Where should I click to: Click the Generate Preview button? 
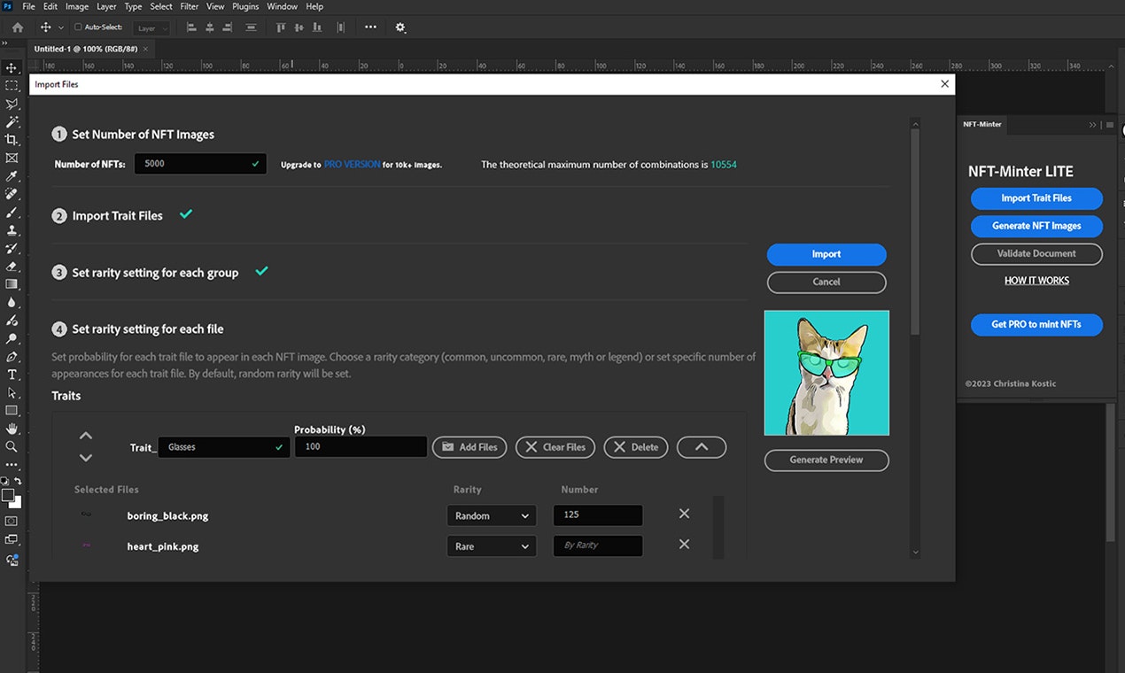pyautogui.click(x=826, y=460)
